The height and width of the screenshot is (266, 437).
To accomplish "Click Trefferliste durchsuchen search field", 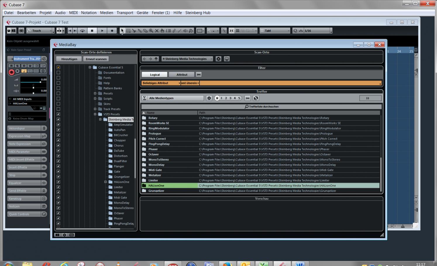I will pyautogui.click(x=261, y=107).
